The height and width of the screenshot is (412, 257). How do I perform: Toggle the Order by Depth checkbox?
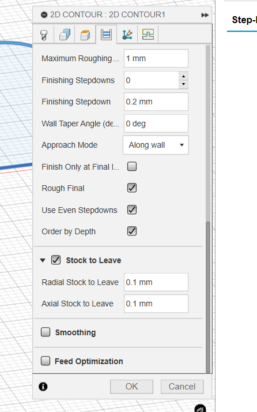coord(132,231)
